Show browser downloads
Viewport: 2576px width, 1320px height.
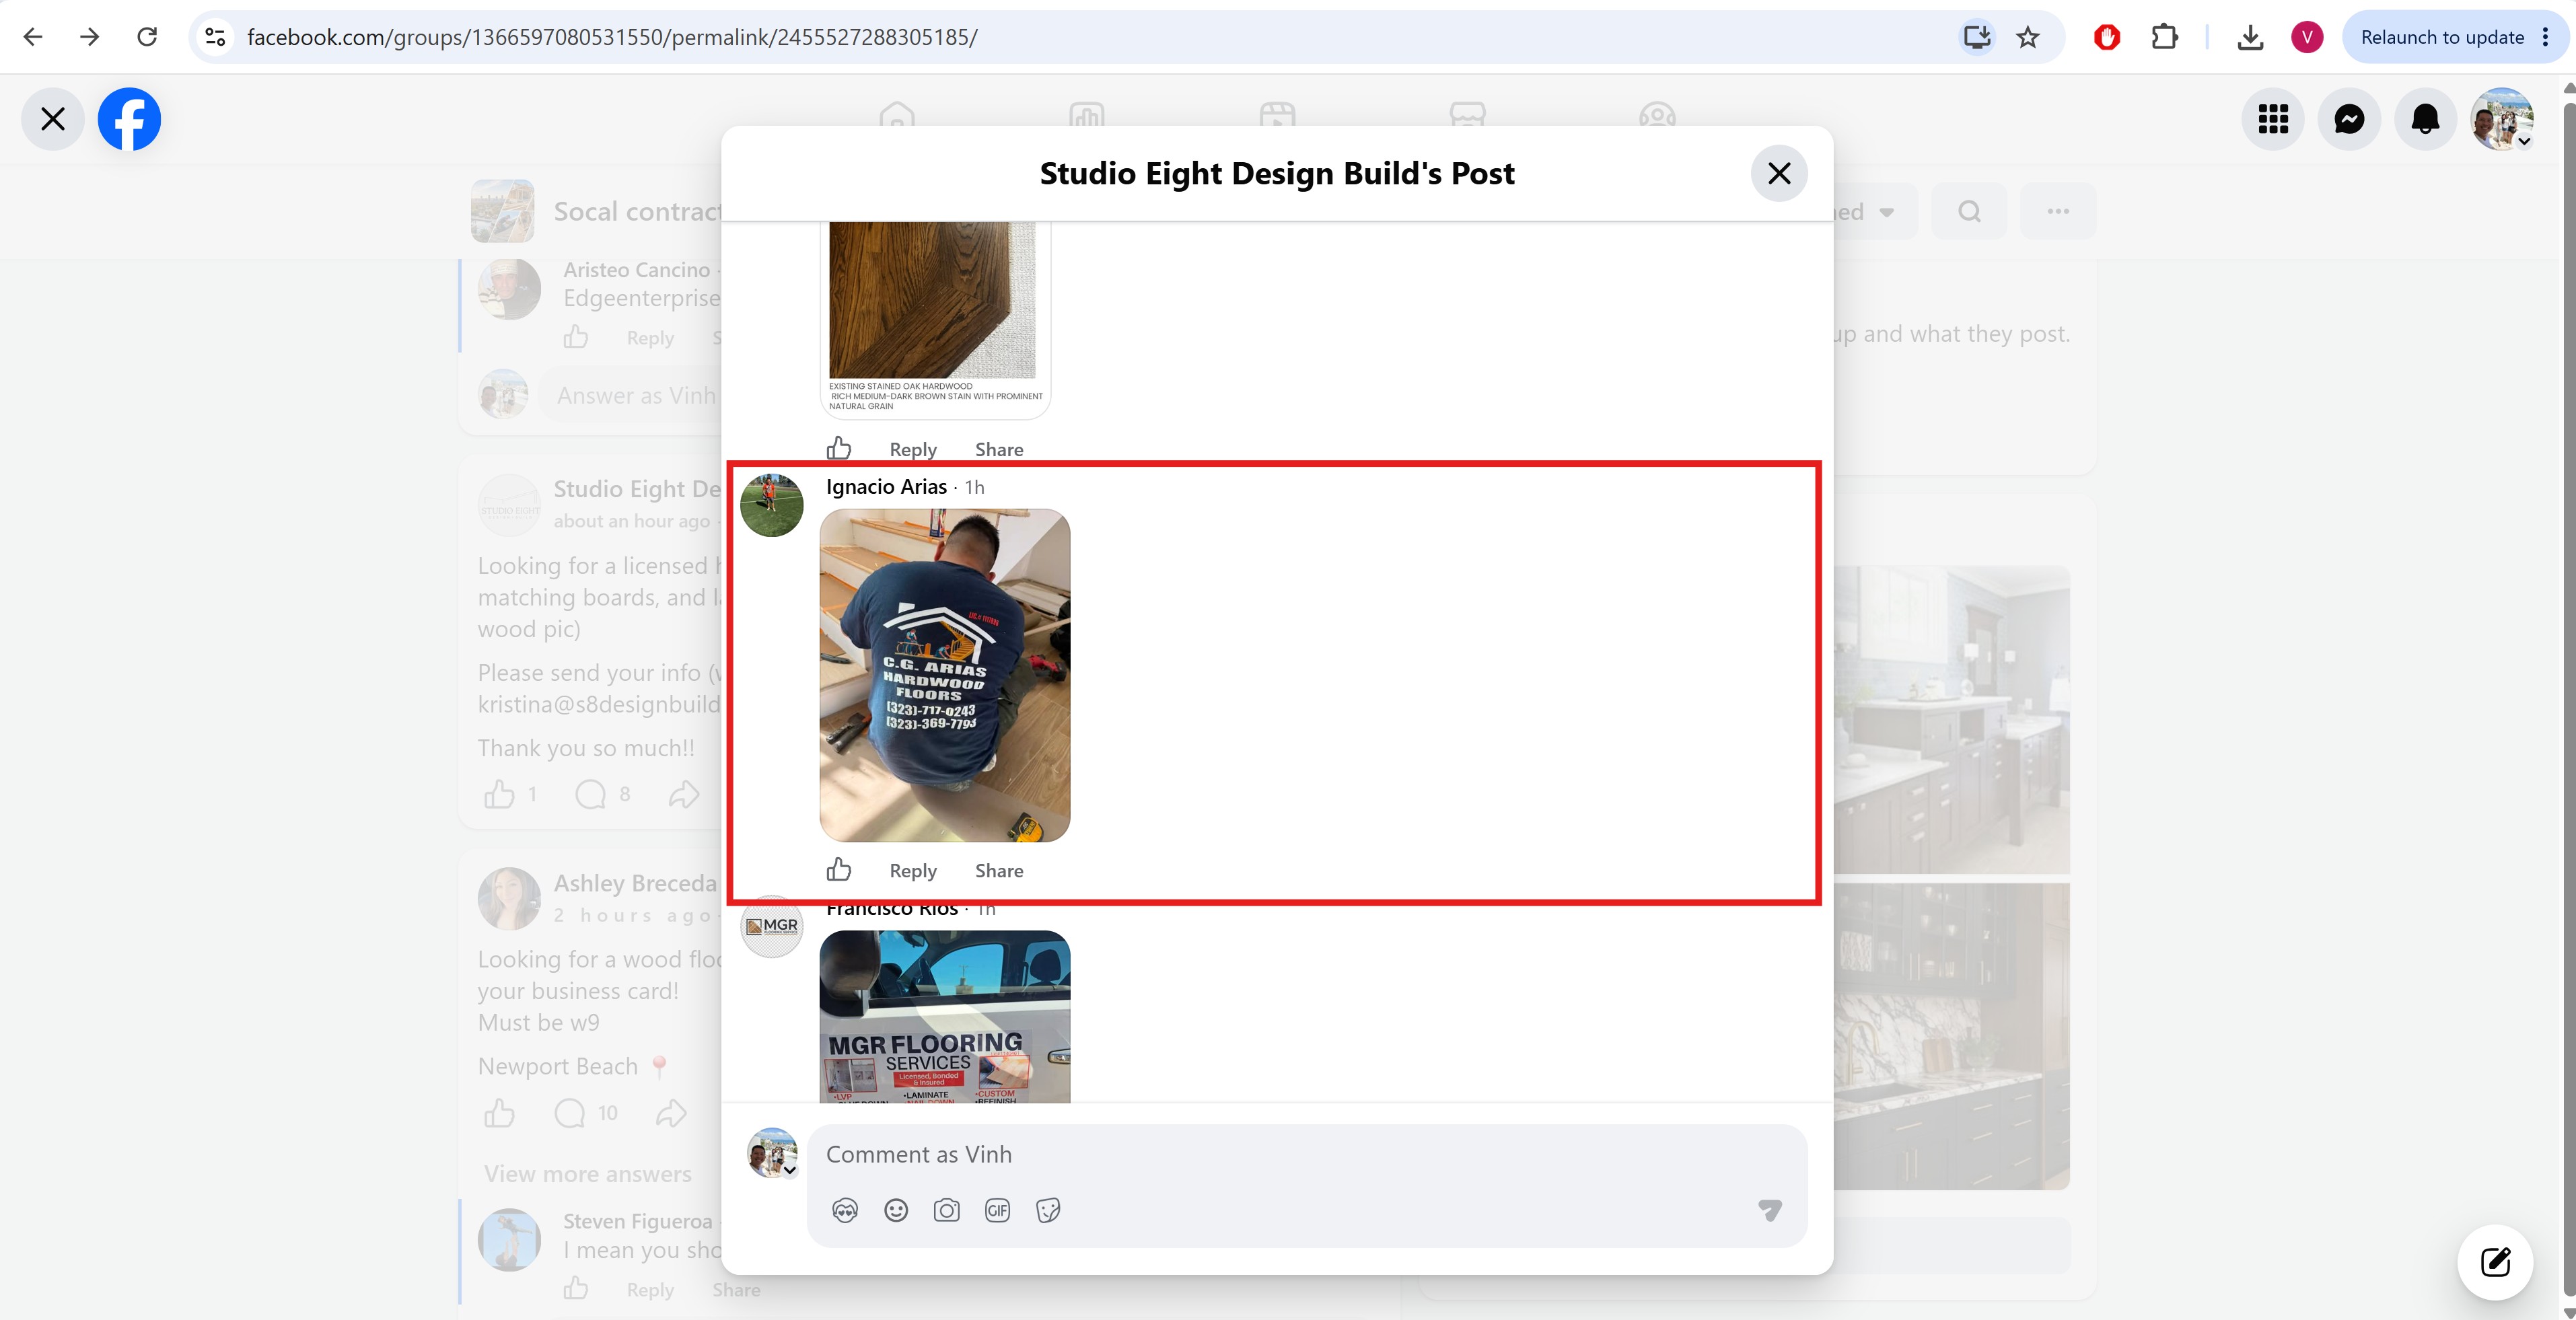pyautogui.click(x=2250, y=37)
